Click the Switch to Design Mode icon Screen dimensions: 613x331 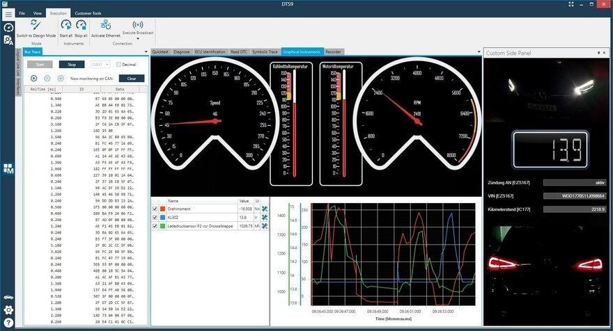(36, 24)
